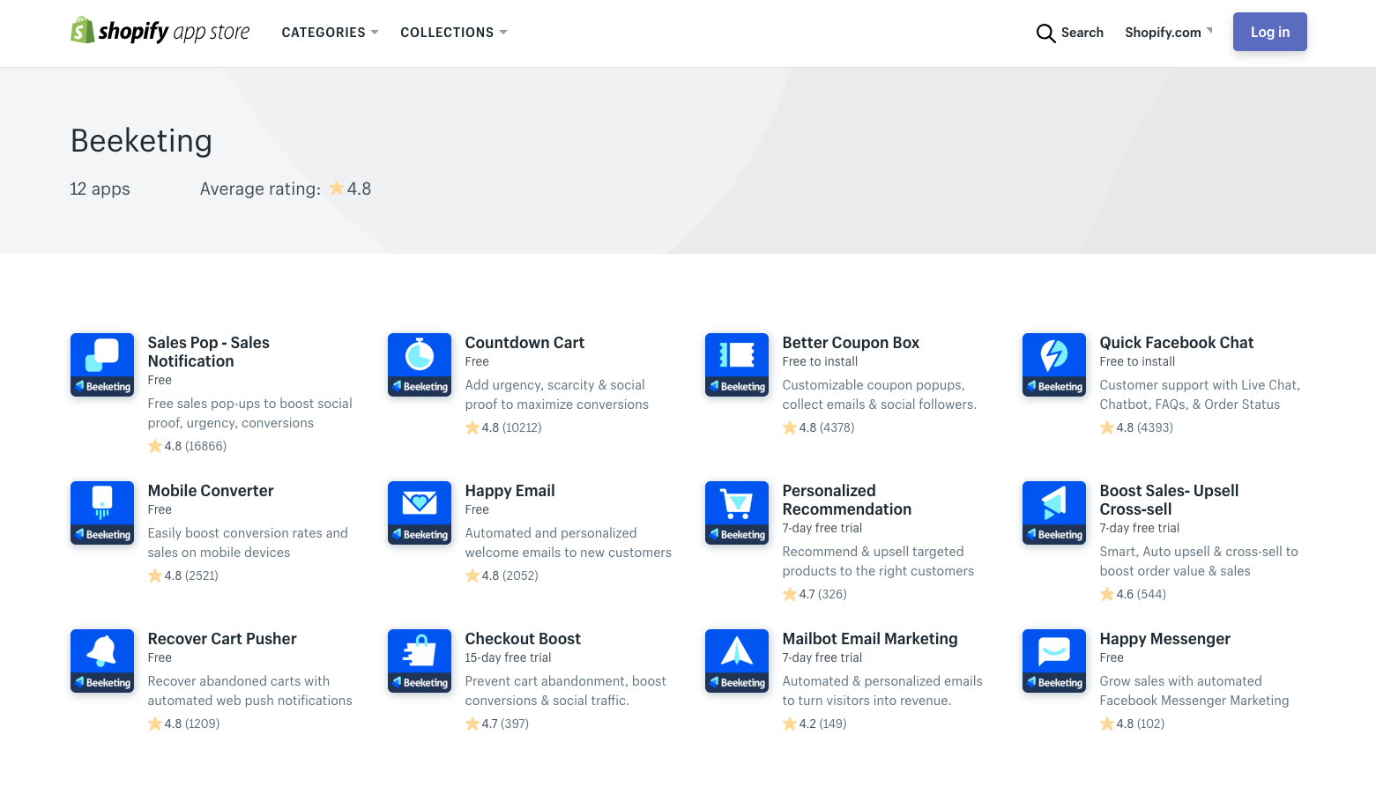
Task: Click the Recover Cart Pusher description text
Action: tap(250, 691)
